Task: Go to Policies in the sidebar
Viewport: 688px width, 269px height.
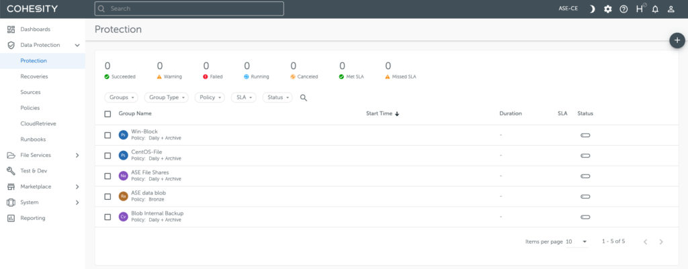Action: (30, 107)
